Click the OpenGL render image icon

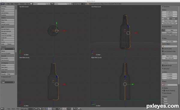pos(79,108)
